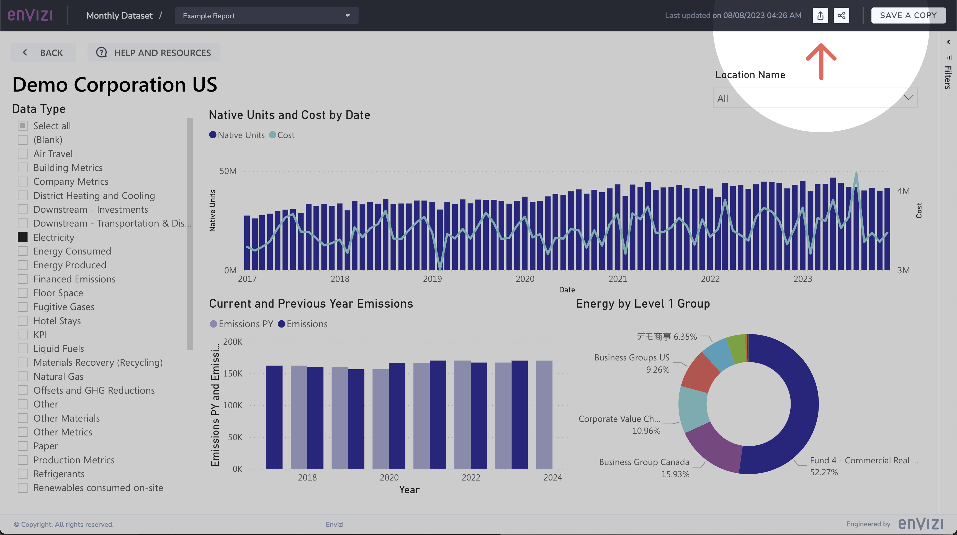This screenshot has height=535, width=957.
Task: Open HELP AND RESOURCES
Action: point(154,53)
